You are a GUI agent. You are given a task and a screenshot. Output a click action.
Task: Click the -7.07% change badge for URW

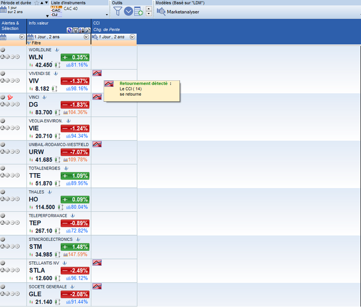click(x=75, y=152)
